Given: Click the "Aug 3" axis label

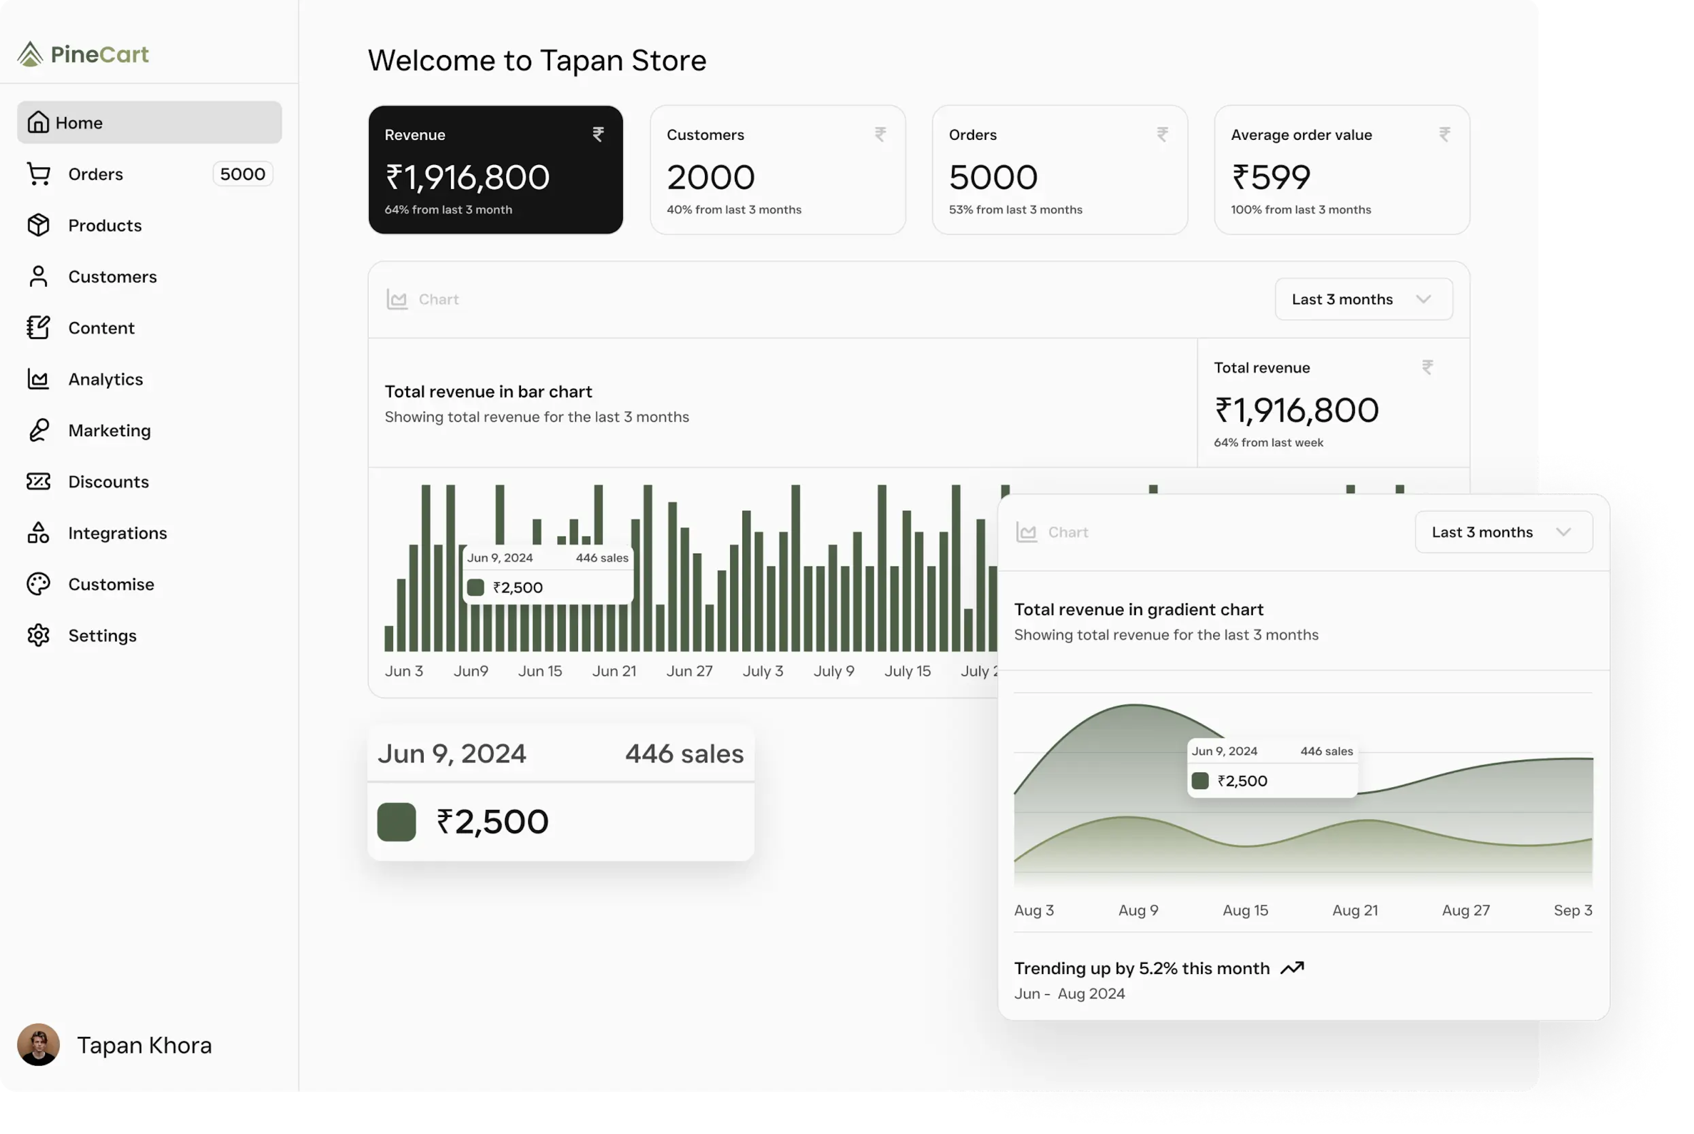Looking at the screenshot, I should [x=1035, y=910].
